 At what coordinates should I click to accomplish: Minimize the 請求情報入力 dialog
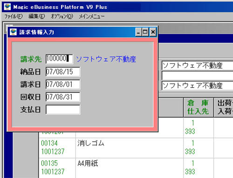138,32
